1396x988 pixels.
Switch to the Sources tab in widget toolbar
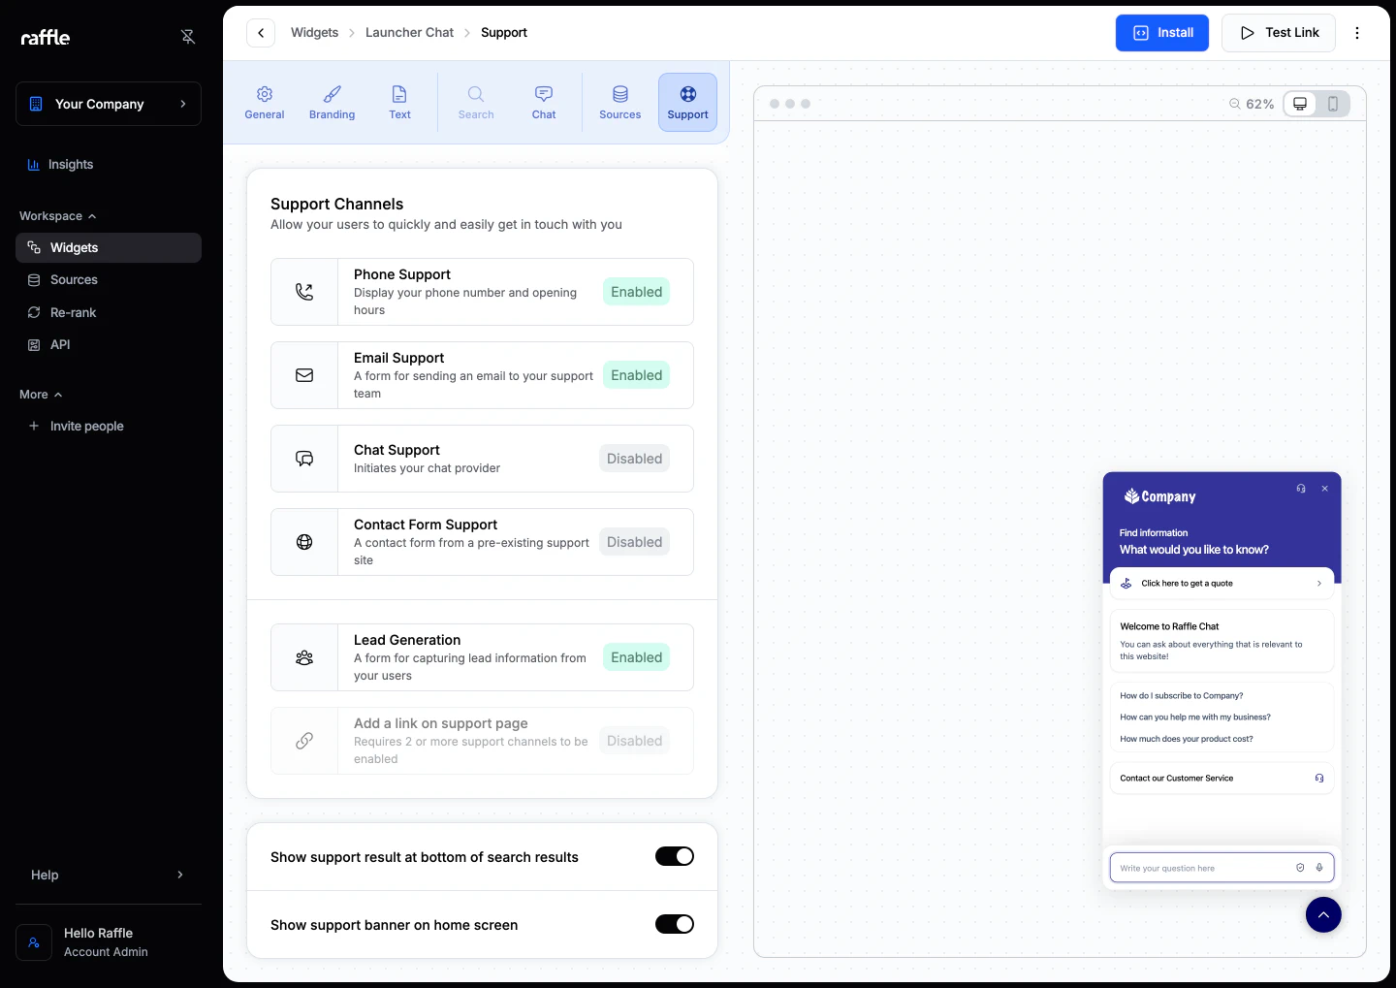coord(620,102)
